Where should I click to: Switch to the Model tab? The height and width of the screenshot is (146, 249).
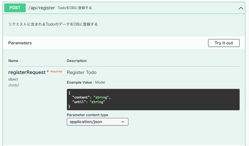tap(100, 82)
